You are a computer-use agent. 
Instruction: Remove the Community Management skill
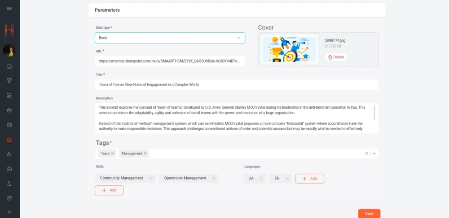pyautogui.click(x=150, y=178)
